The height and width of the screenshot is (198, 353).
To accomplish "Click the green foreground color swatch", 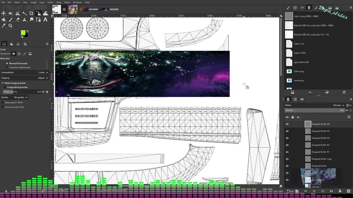I will [23, 32].
